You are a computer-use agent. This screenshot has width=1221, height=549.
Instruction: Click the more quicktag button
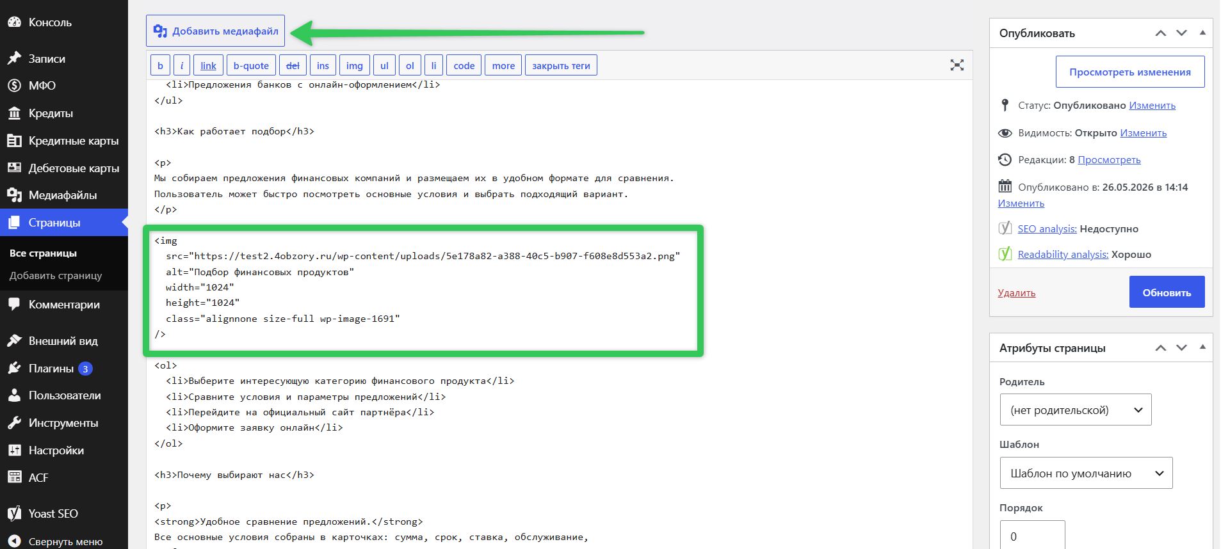503,65
